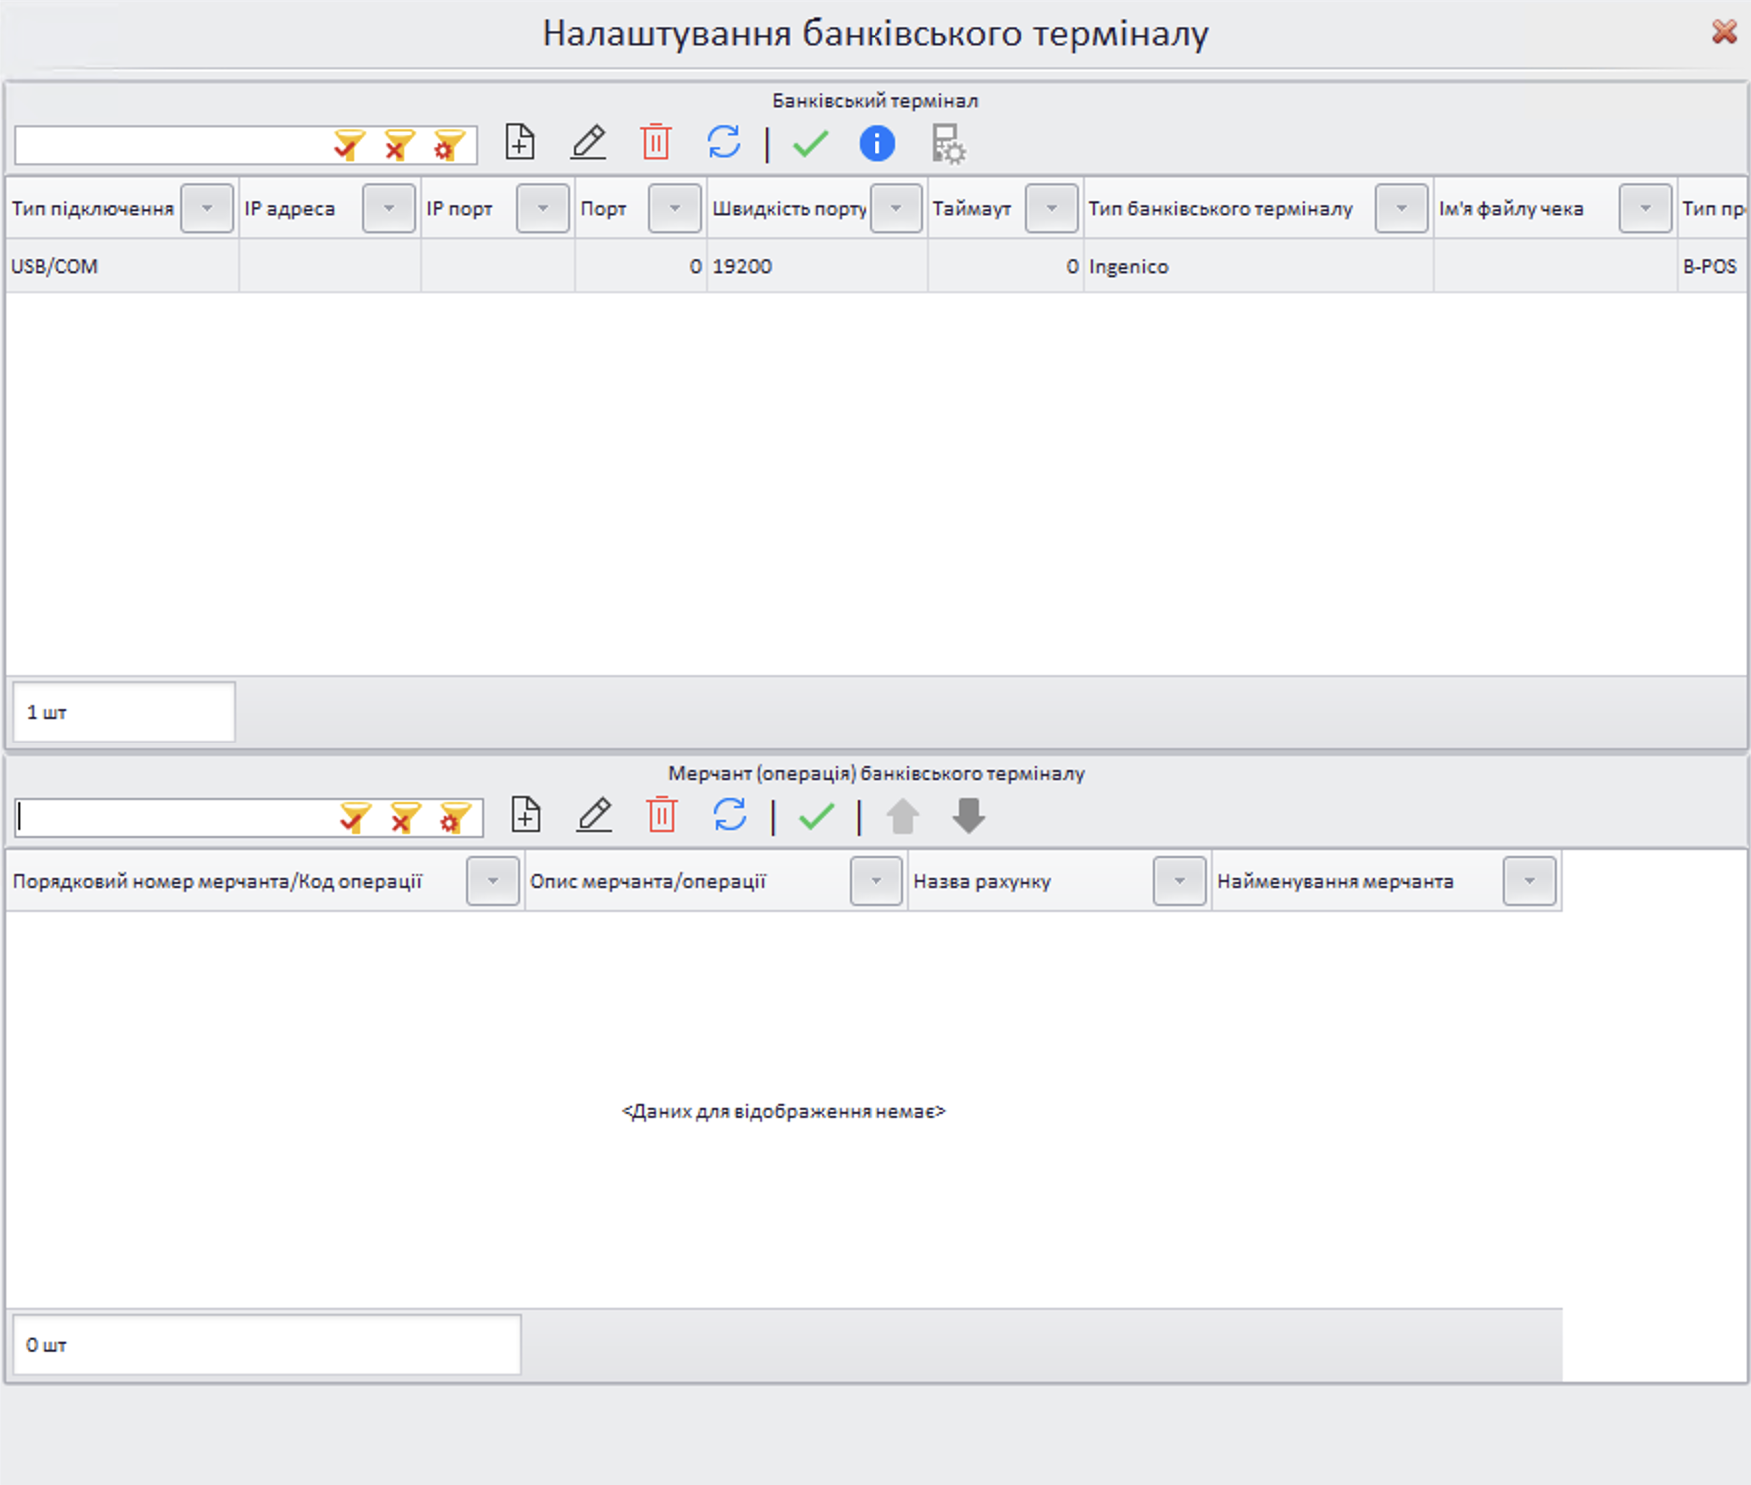Expand Тип банківського терміналу filter dropdown

[x=1401, y=208]
